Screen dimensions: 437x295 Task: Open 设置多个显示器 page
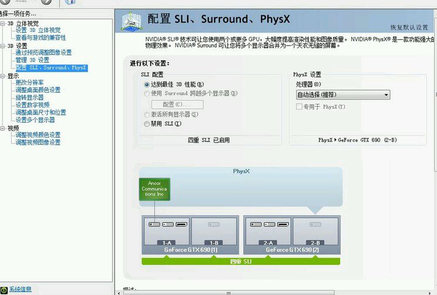pos(35,120)
